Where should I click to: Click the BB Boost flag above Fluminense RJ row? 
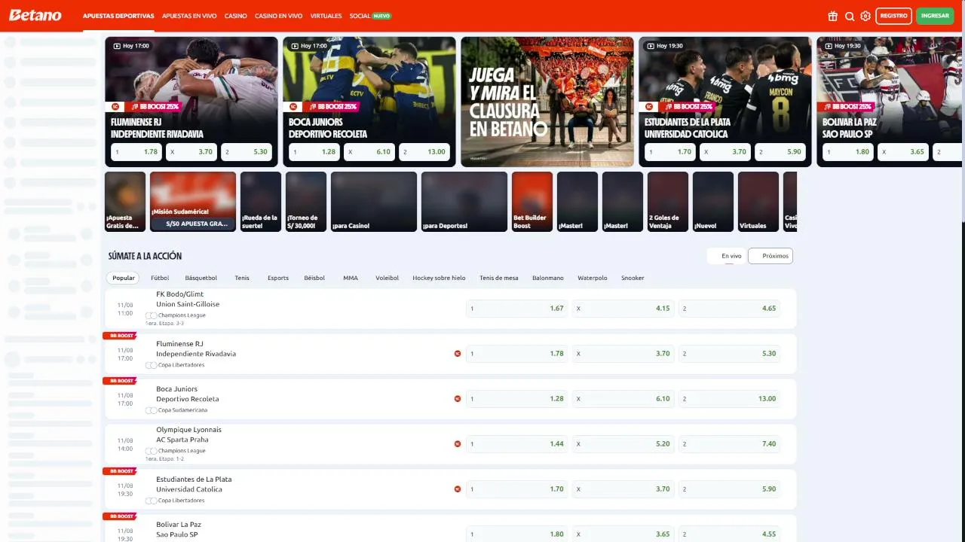point(119,336)
